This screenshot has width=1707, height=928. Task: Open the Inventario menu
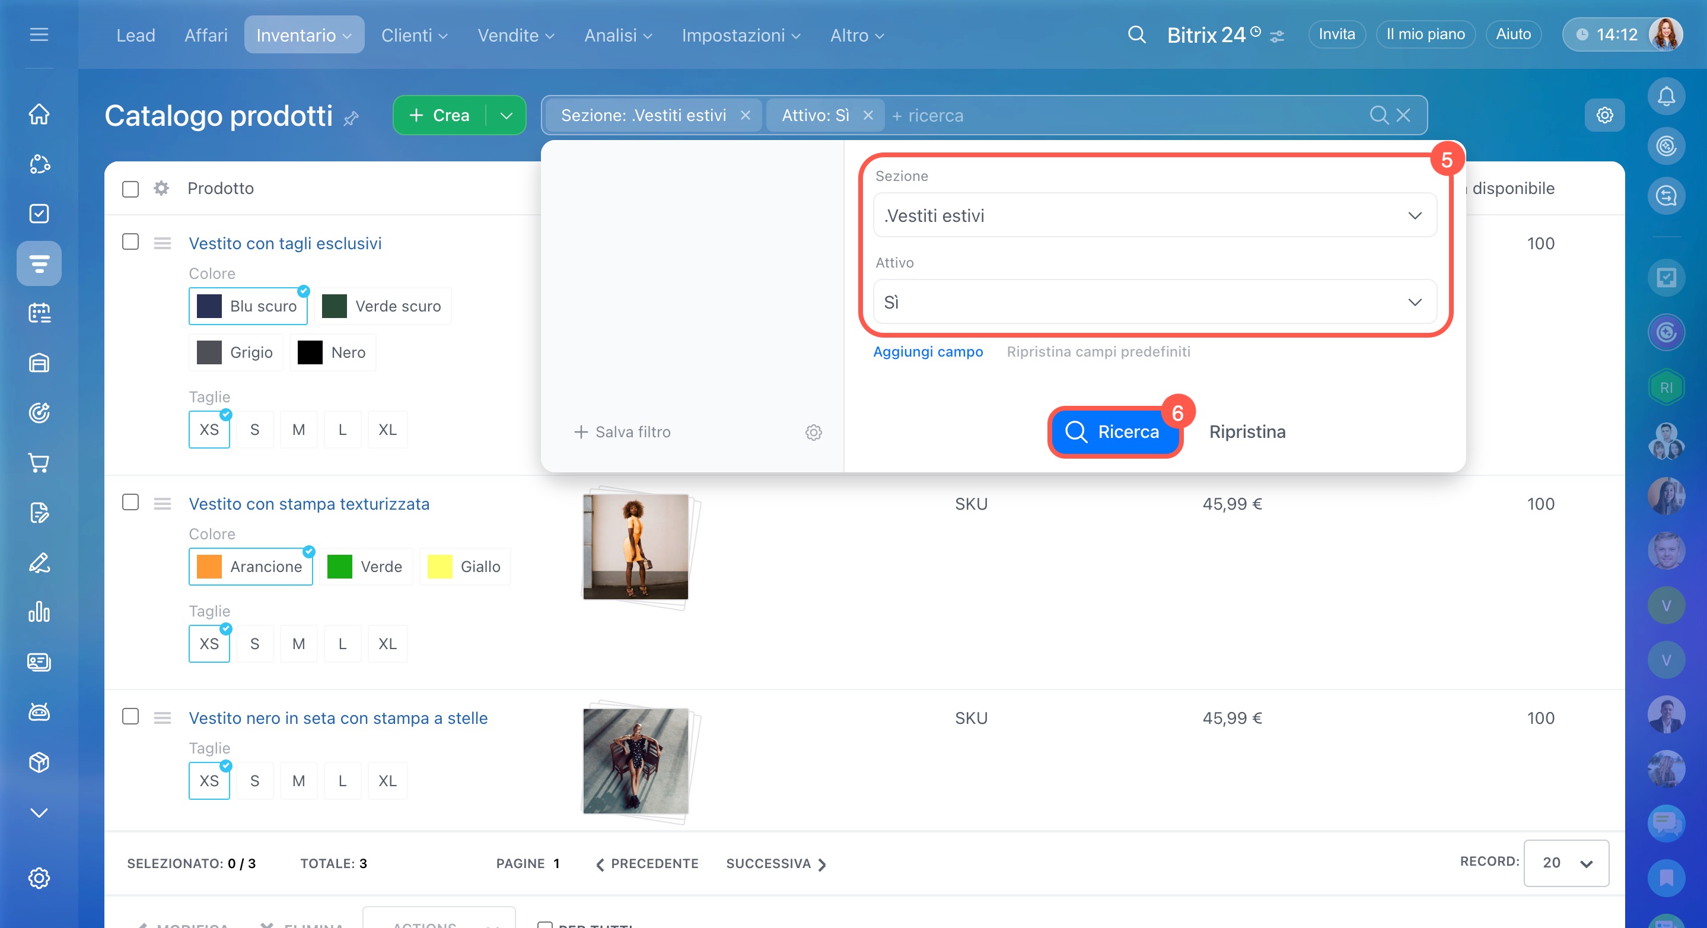coord(304,35)
